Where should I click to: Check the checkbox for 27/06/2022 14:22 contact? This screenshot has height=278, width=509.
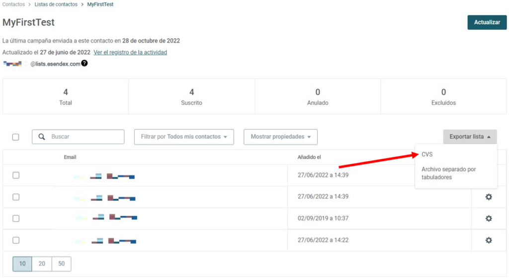(16, 240)
